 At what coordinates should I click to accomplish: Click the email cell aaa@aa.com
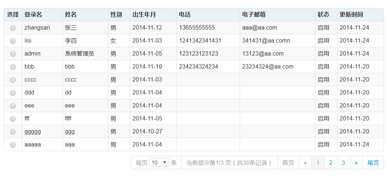[260, 28]
